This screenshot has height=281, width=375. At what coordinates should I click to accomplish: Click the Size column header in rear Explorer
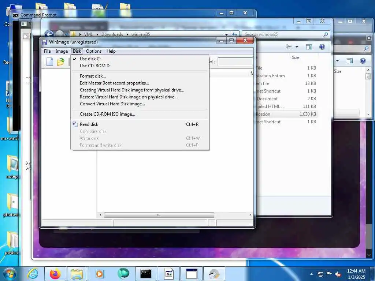(337, 71)
